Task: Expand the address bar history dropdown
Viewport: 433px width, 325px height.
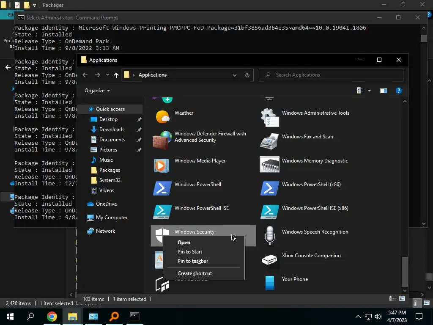Action: tap(234, 75)
